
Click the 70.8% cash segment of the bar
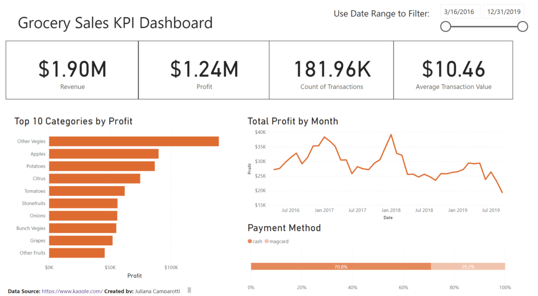(341, 267)
